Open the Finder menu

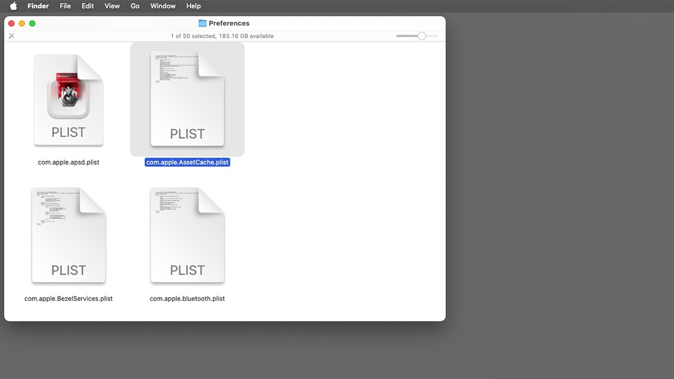pos(38,6)
